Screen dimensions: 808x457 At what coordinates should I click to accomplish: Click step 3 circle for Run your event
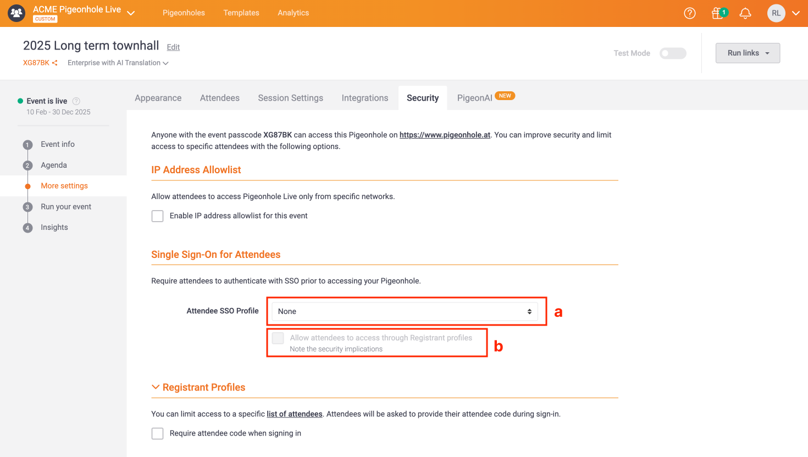27,207
